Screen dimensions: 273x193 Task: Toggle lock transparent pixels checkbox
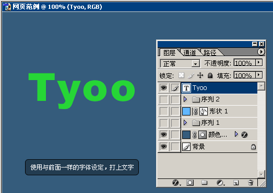(x=182, y=75)
